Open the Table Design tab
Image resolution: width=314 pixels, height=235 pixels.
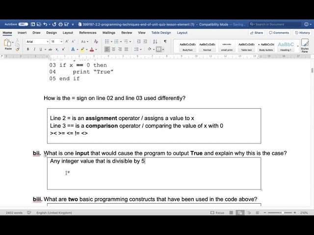pos(161,33)
